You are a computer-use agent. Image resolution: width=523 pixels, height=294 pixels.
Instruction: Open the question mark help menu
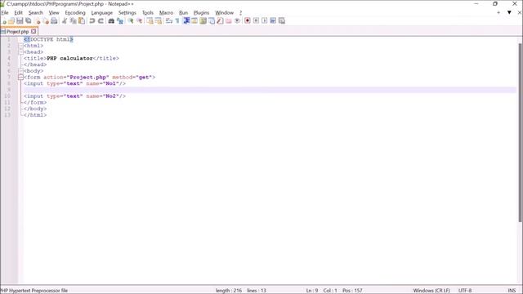[240, 13]
